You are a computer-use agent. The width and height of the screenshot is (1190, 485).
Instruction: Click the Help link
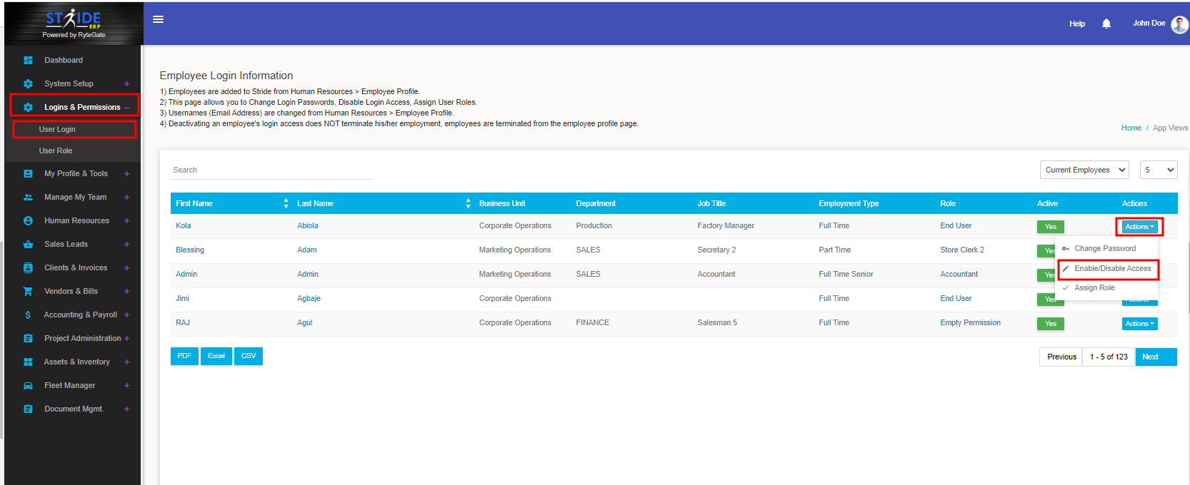1077,24
